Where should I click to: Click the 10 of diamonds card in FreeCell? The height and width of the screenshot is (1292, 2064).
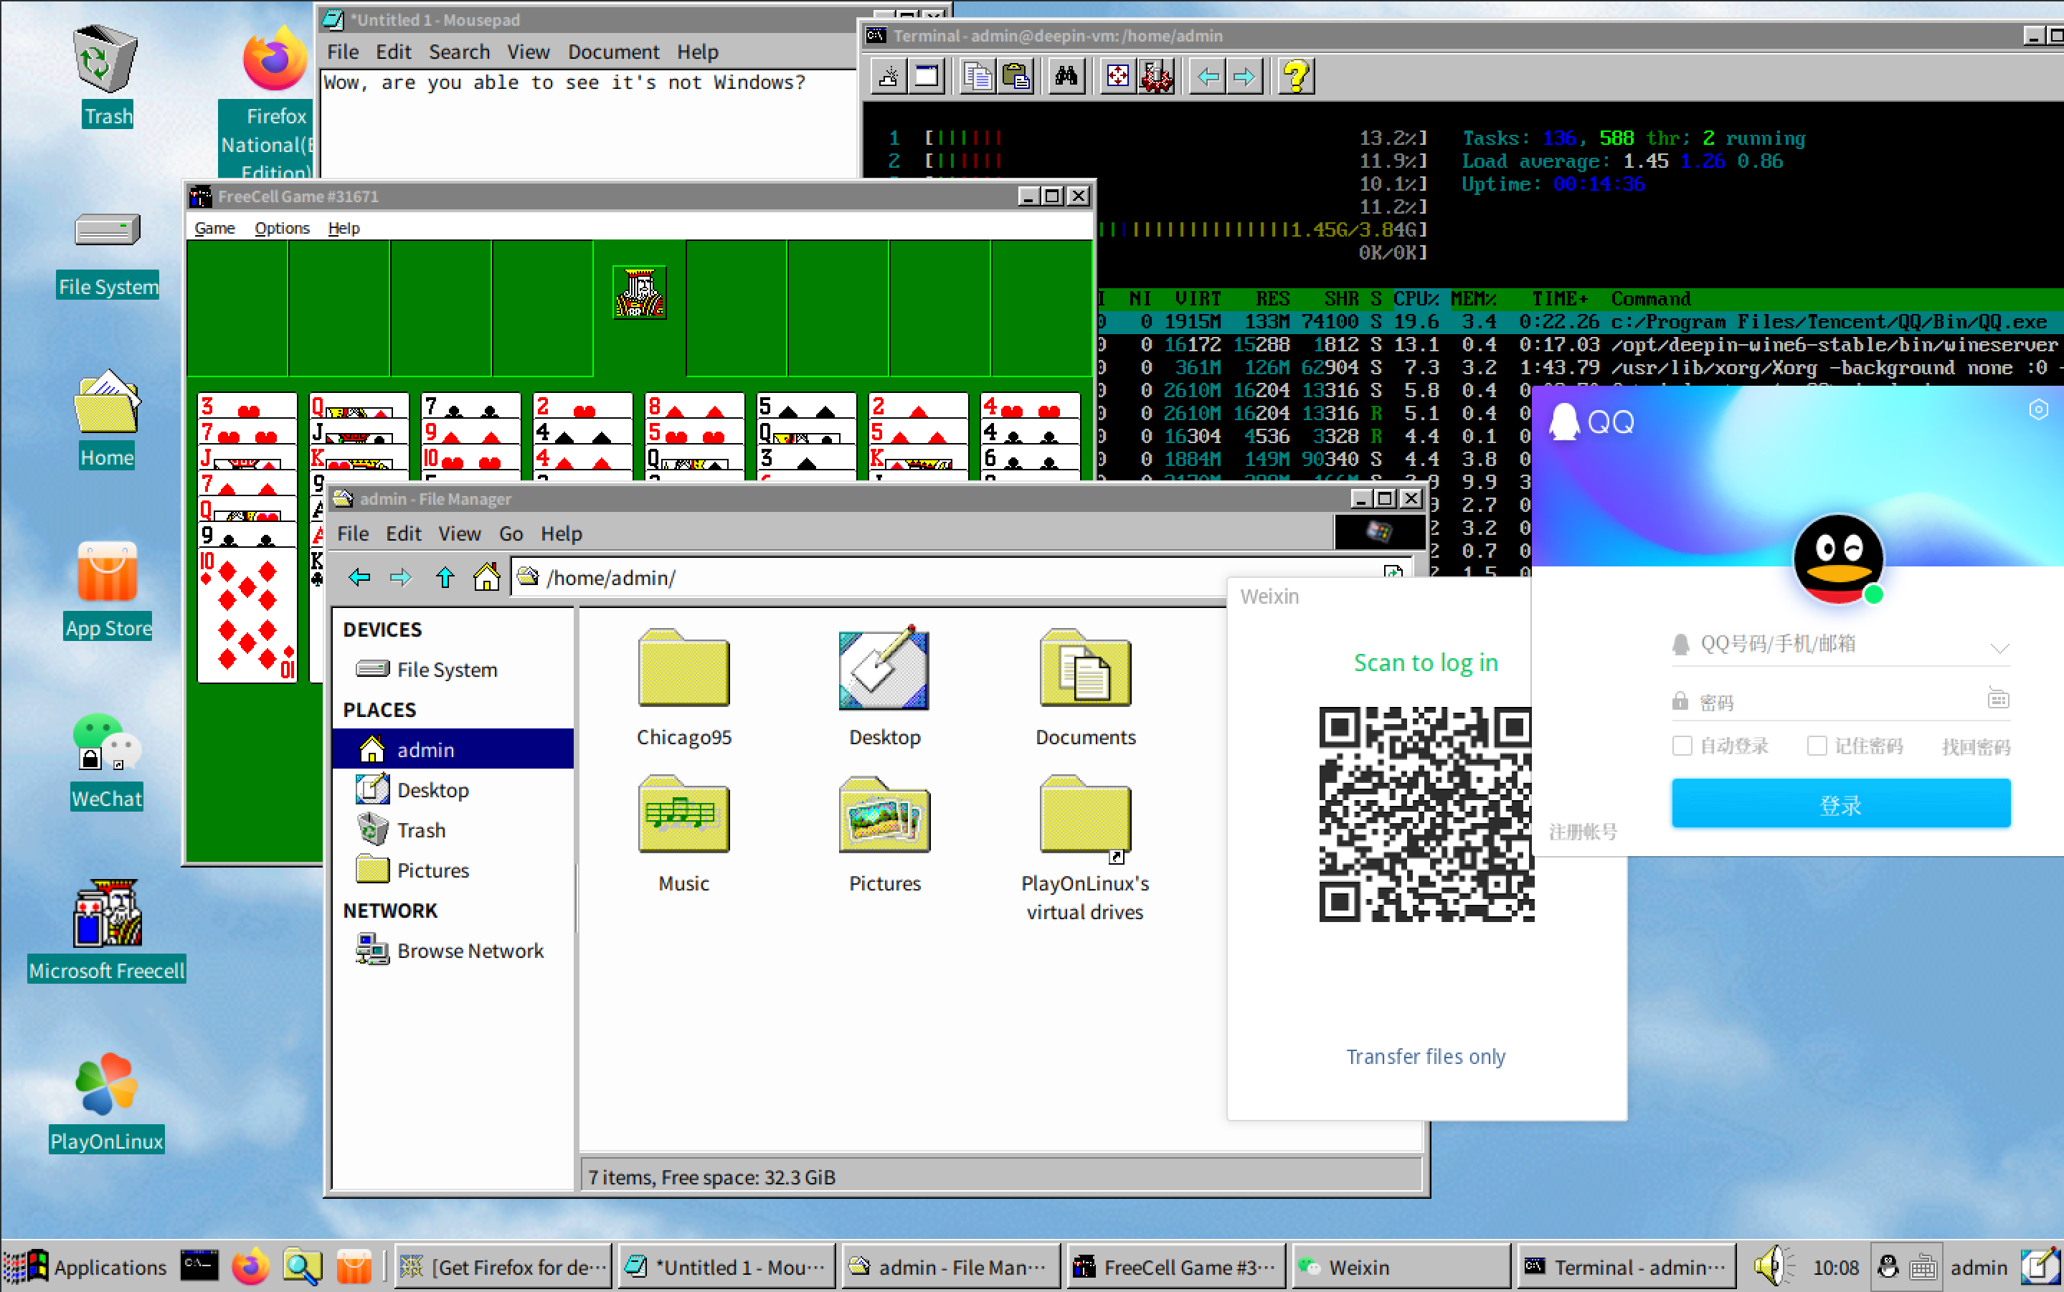248,615
